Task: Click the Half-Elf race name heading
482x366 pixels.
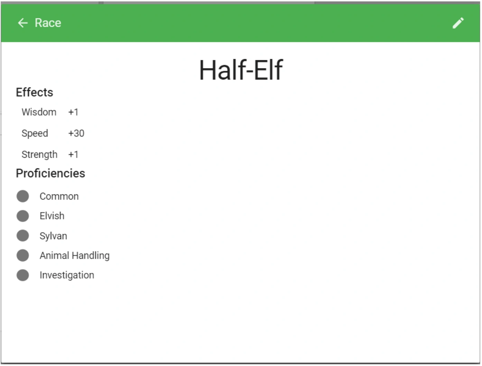Action: point(241,70)
